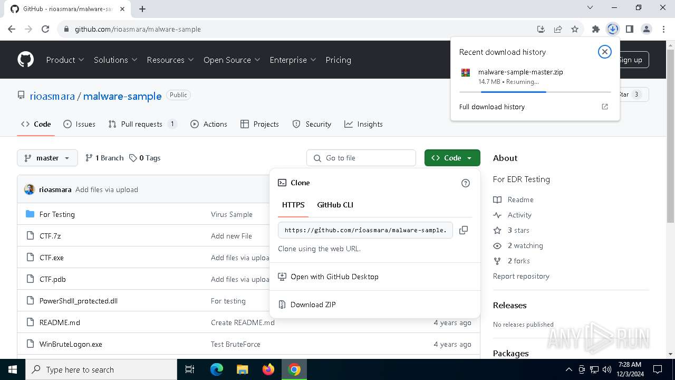View 0 Tags link

coord(145,158)
